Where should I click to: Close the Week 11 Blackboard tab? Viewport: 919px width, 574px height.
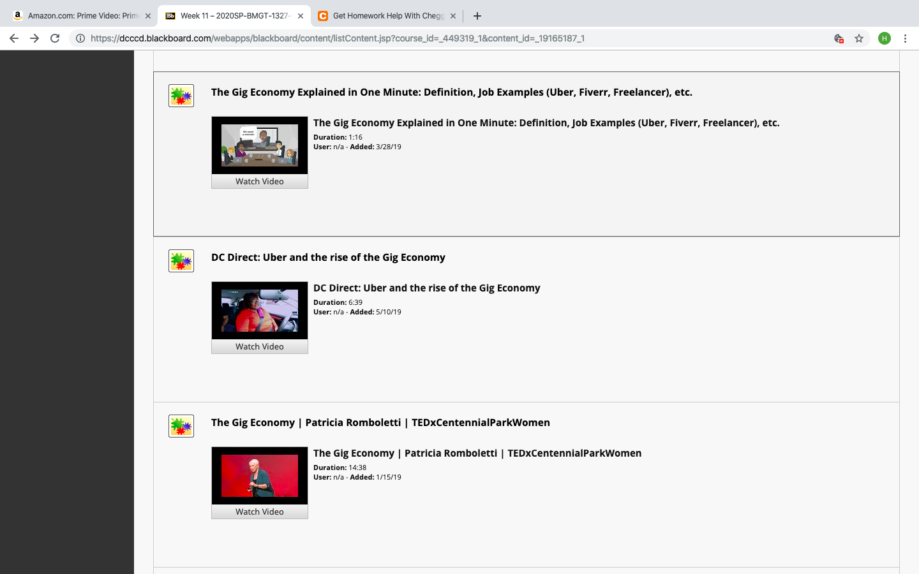tap(301, 16)
